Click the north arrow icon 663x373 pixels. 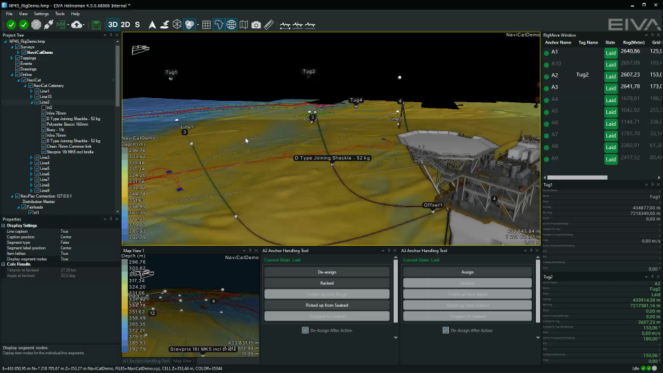click(152, 25)
